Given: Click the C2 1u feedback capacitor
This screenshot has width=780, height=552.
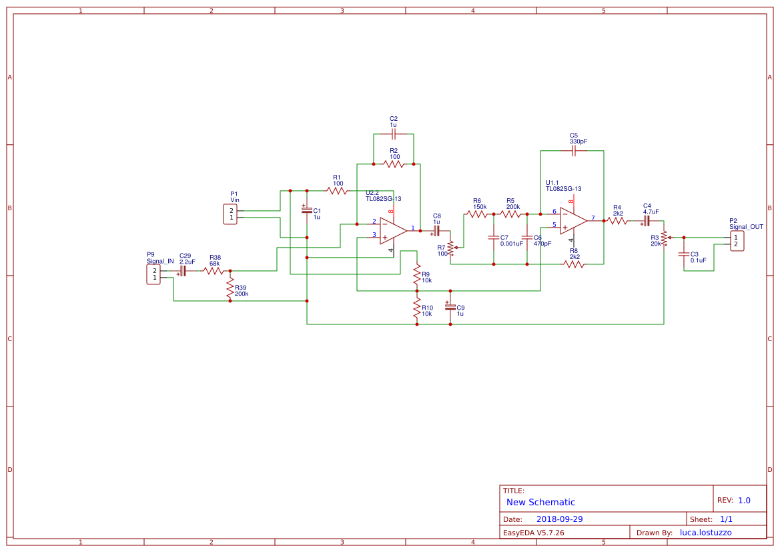Looking at the screenshot, I should [x=393, y=133].
